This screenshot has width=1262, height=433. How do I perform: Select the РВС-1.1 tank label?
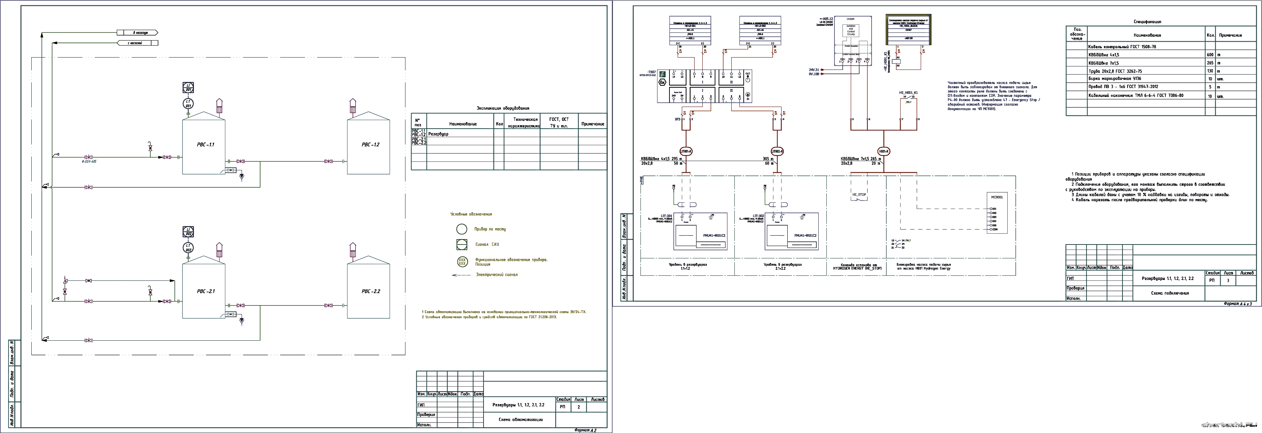pos(205,144)
